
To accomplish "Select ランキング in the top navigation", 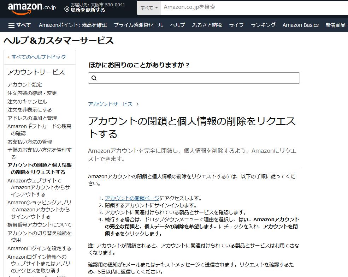I will 263,25.
